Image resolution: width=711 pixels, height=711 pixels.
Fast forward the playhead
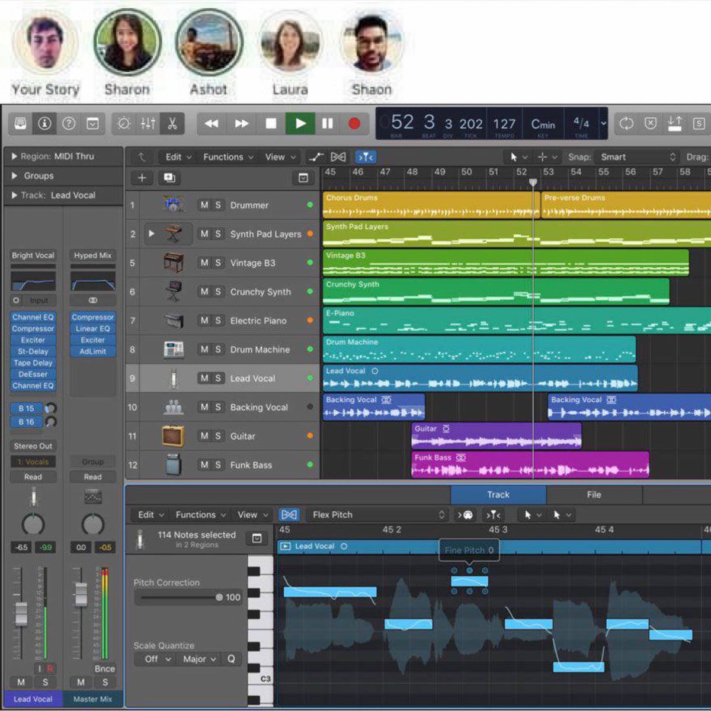tap(241, 124)
